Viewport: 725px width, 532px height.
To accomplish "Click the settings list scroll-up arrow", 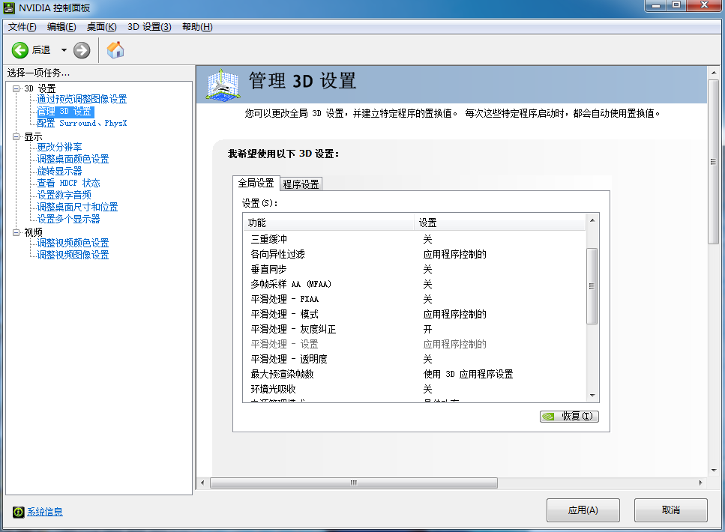I will pyautogui.click(x=592, y=220).
